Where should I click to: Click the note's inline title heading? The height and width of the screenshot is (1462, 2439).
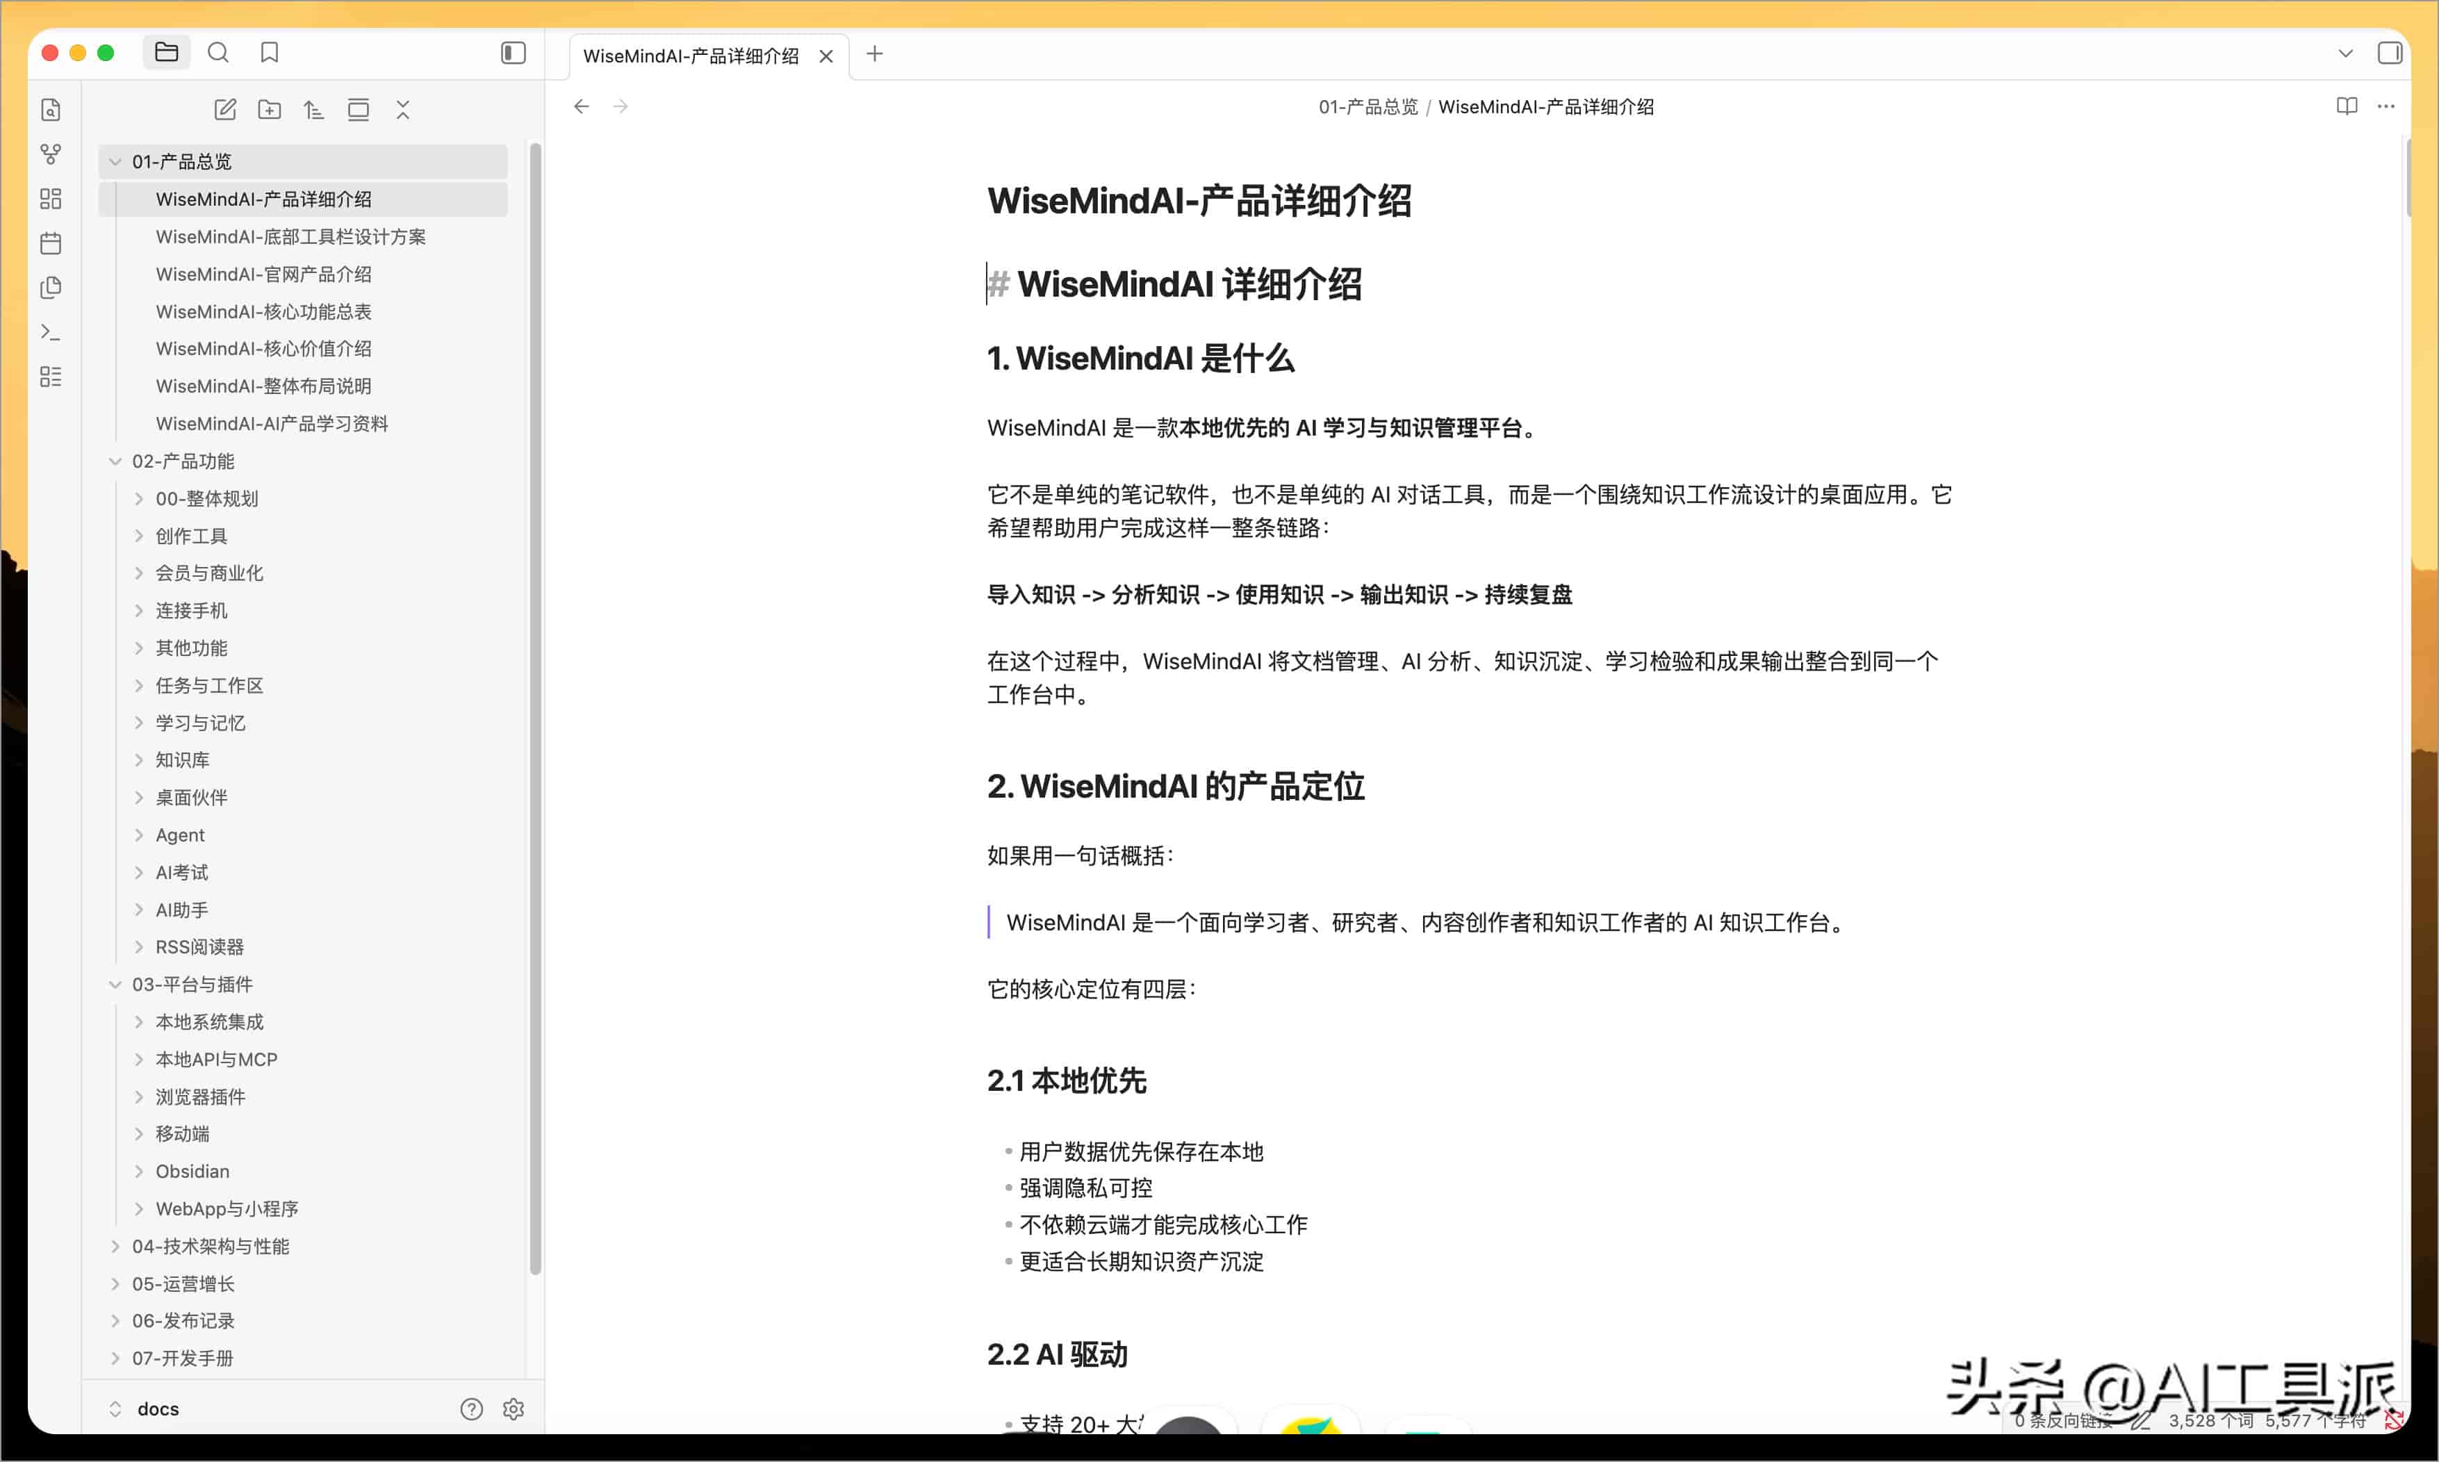(x=1199, y=201)
